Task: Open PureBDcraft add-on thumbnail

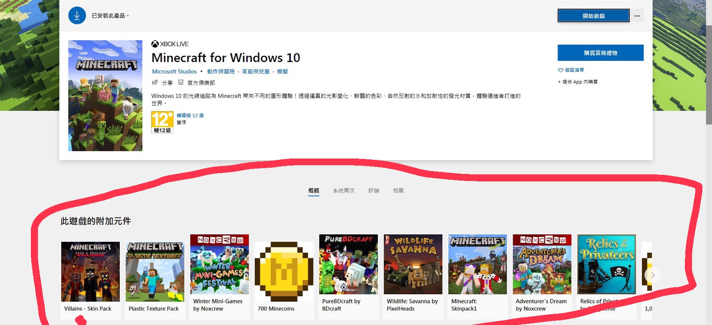Action: [348, 264]
